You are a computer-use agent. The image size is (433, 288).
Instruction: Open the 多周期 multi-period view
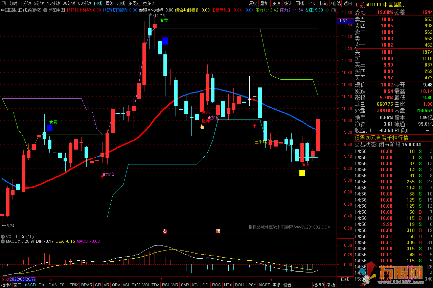[134, 3]
